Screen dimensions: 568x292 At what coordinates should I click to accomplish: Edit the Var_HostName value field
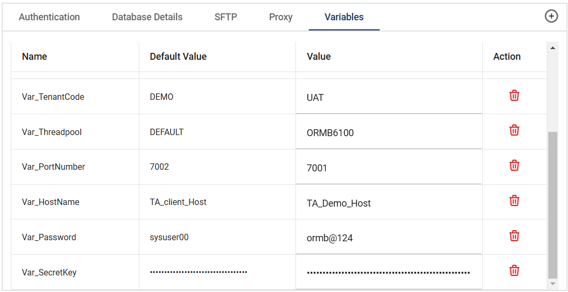388,203
